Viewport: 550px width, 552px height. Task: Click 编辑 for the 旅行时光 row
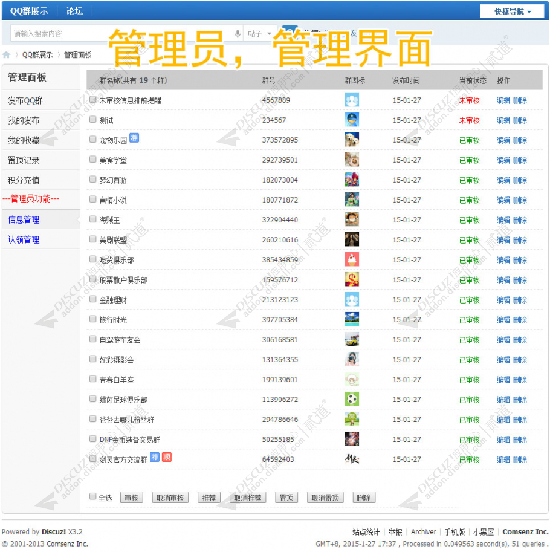(x=503, y=320)
